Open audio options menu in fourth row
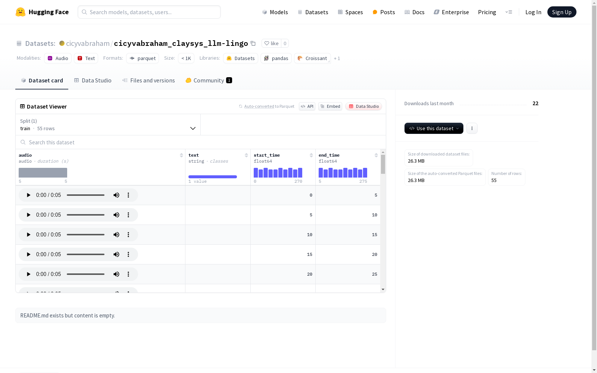The height and width of the screenshot is (373, 597). click(128, 254)
